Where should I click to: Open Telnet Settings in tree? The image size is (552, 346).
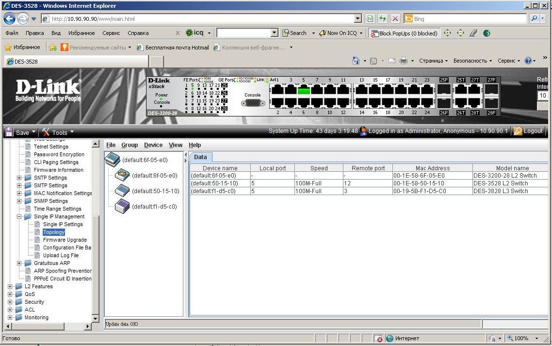coord(51,147)
